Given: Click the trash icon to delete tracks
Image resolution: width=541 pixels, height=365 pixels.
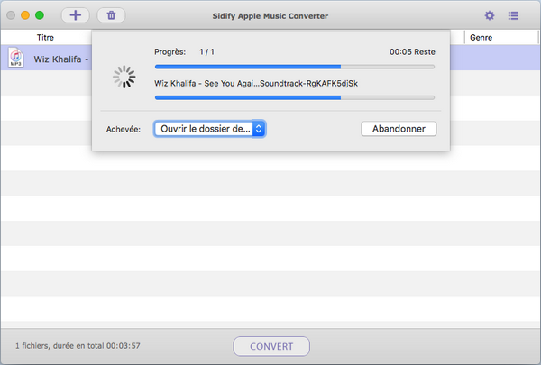Looking at the screenshot, I should 111,15.
